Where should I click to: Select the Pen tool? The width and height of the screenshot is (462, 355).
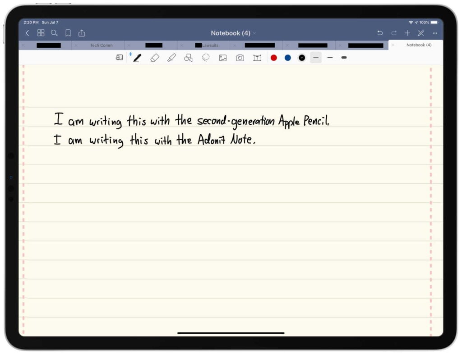[137, 58]
